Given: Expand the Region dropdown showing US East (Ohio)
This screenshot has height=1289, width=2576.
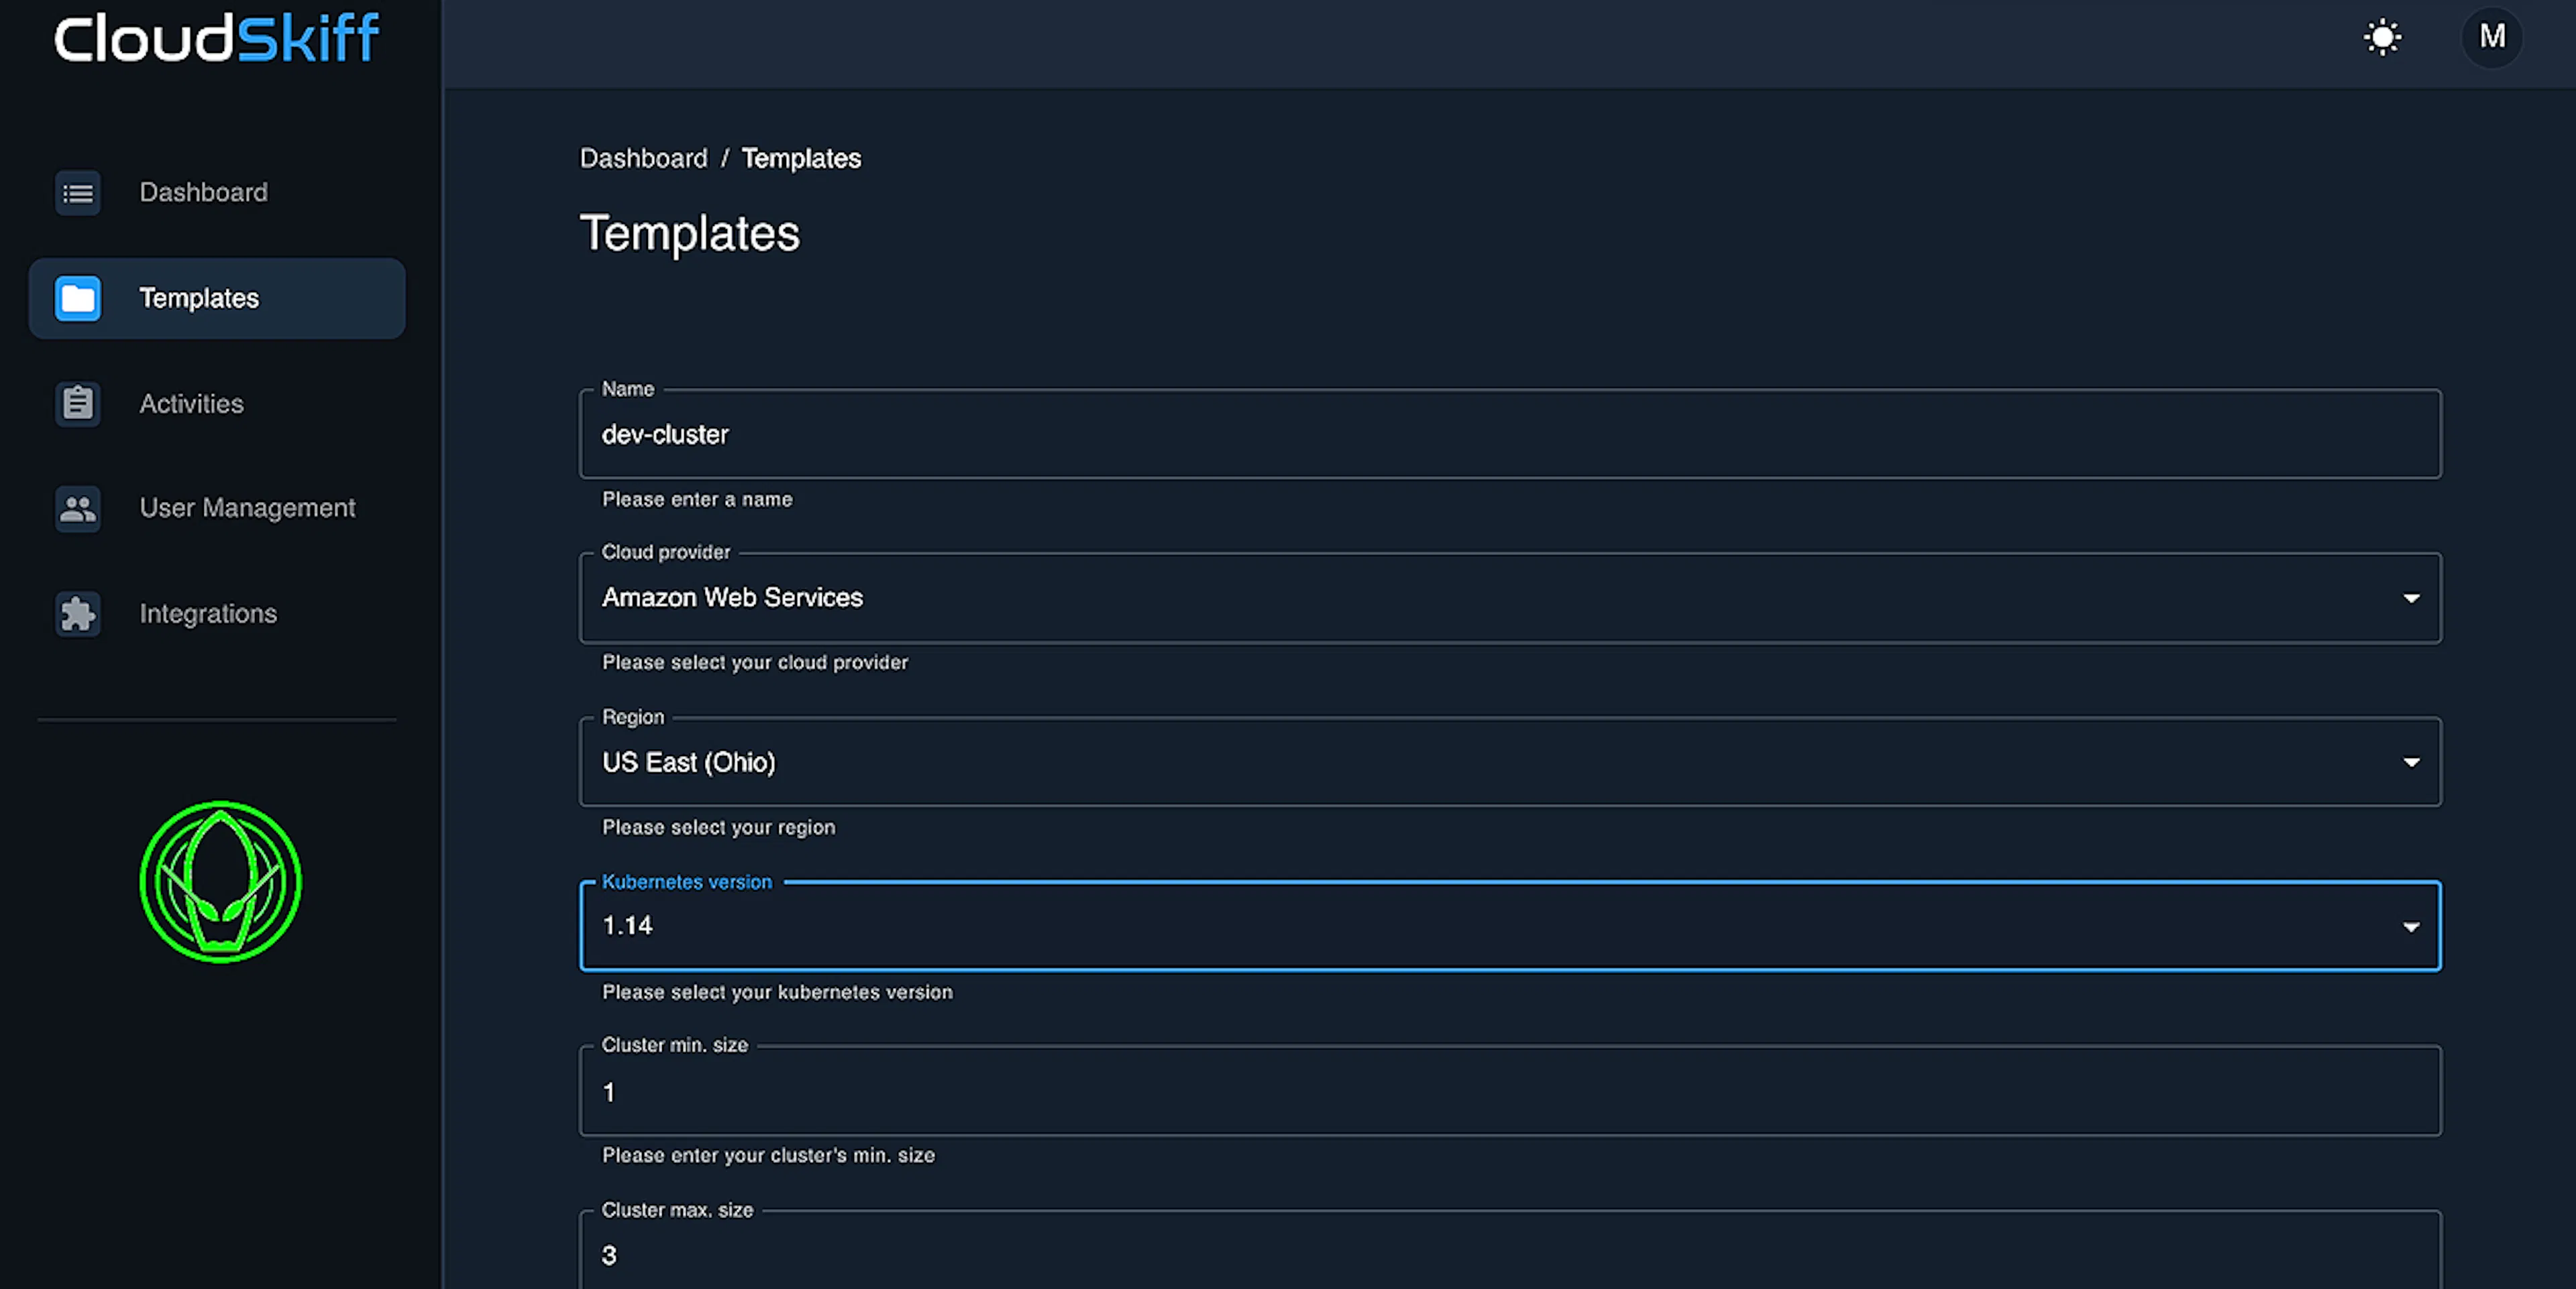Looking at the screenshot, I should pos(1510,762).
